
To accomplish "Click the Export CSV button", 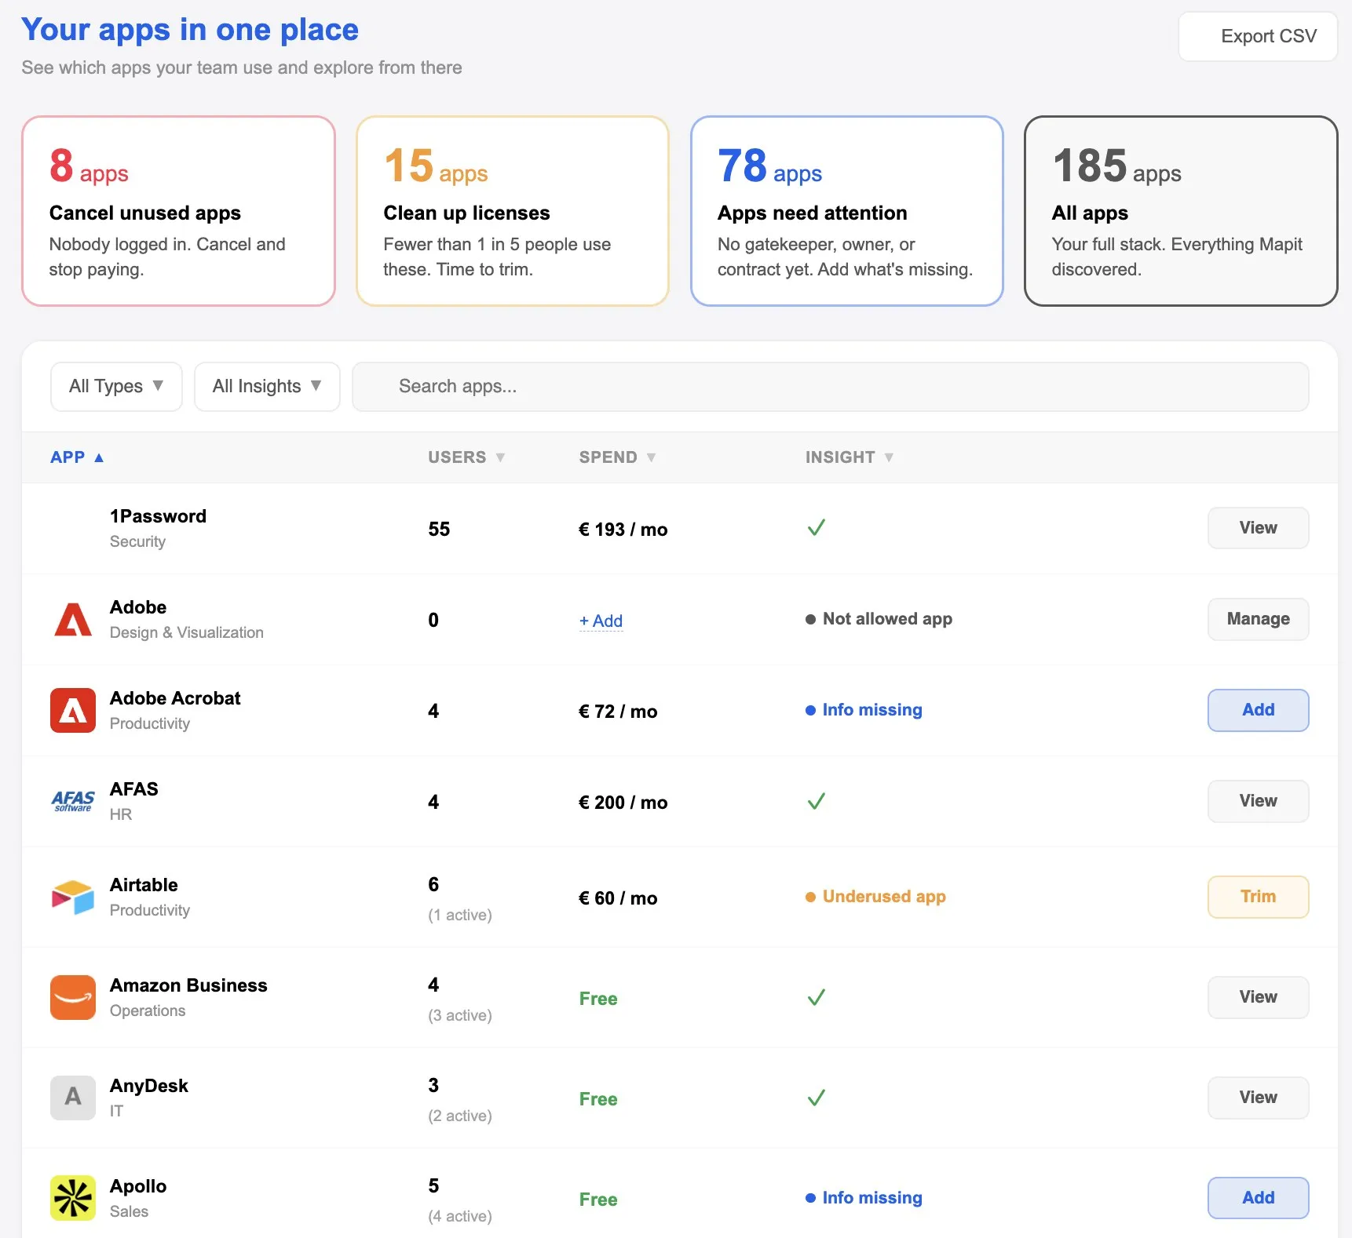I will coord(1258,36).
